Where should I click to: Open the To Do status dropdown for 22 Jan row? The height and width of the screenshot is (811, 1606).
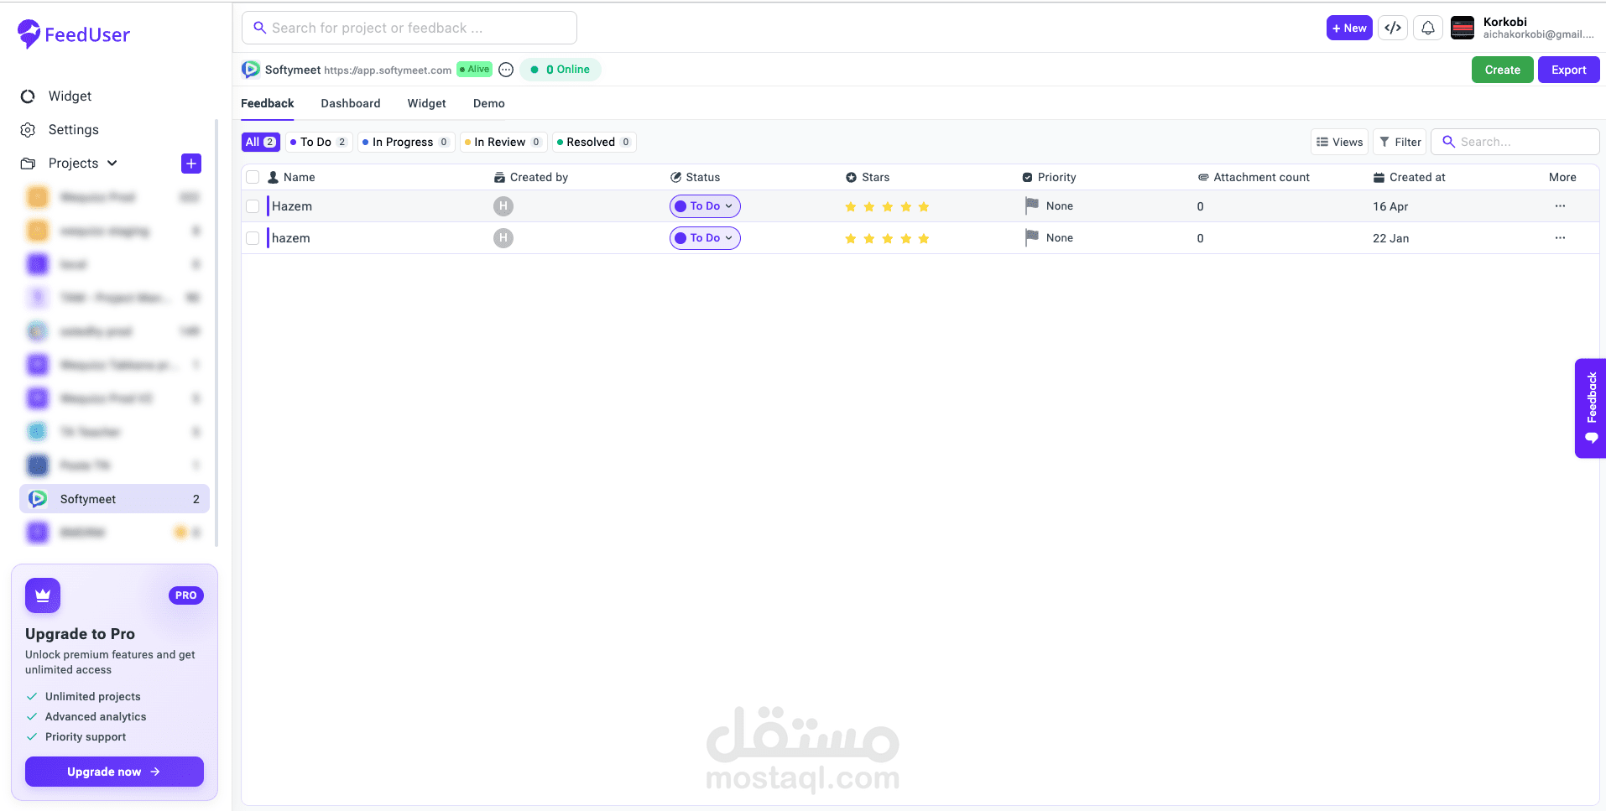point(705,238)
